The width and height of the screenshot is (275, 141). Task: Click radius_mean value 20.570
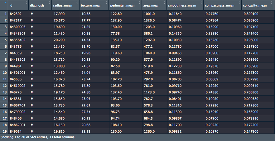click(59, 20)
